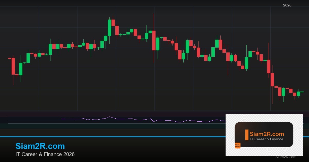Click the second green candle from the left
The height and width of the screenshot is (162, 309).
28,58
